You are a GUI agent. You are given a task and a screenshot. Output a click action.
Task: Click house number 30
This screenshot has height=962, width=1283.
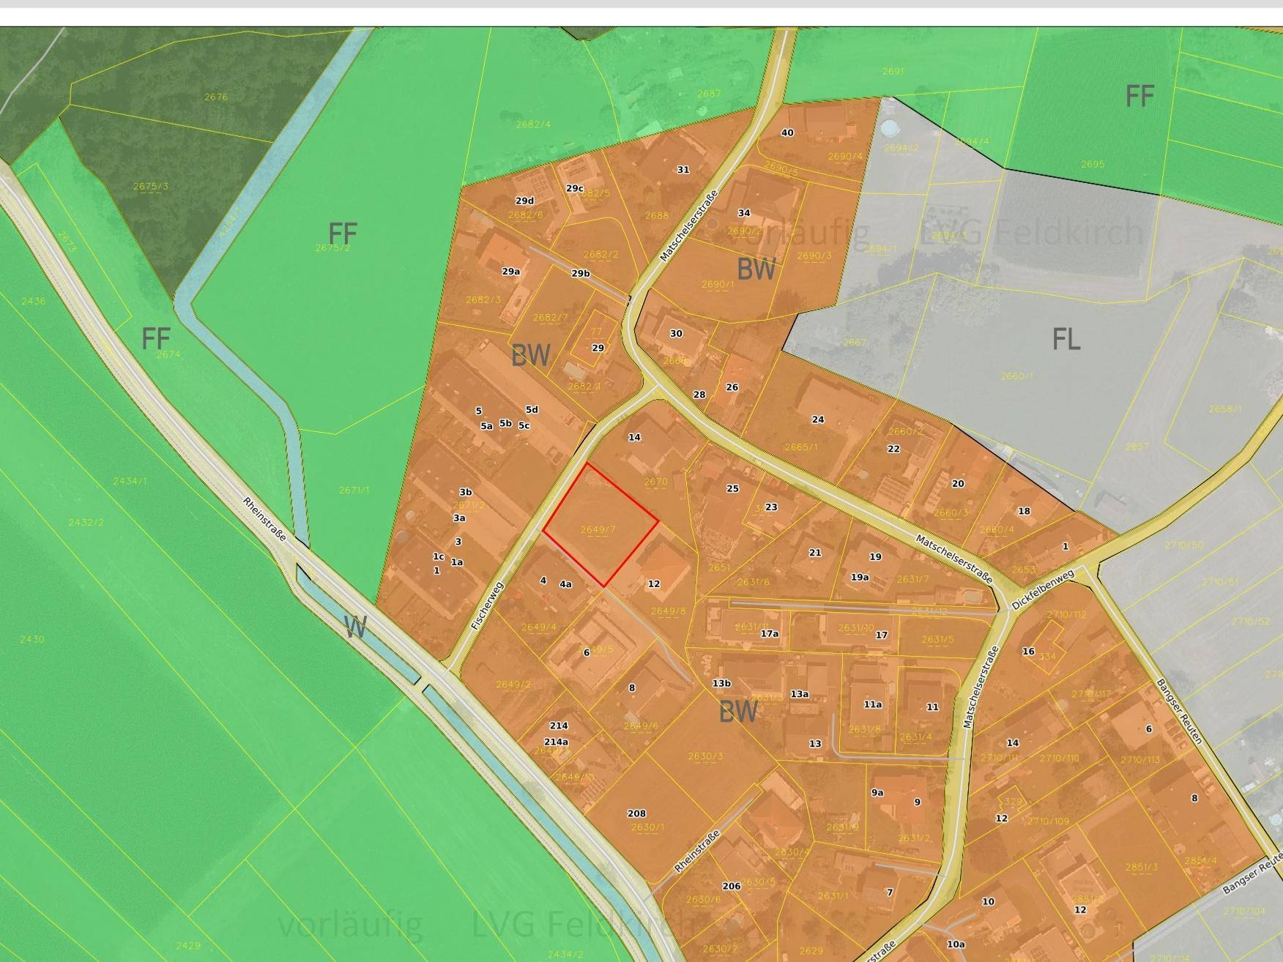[676, 334]
